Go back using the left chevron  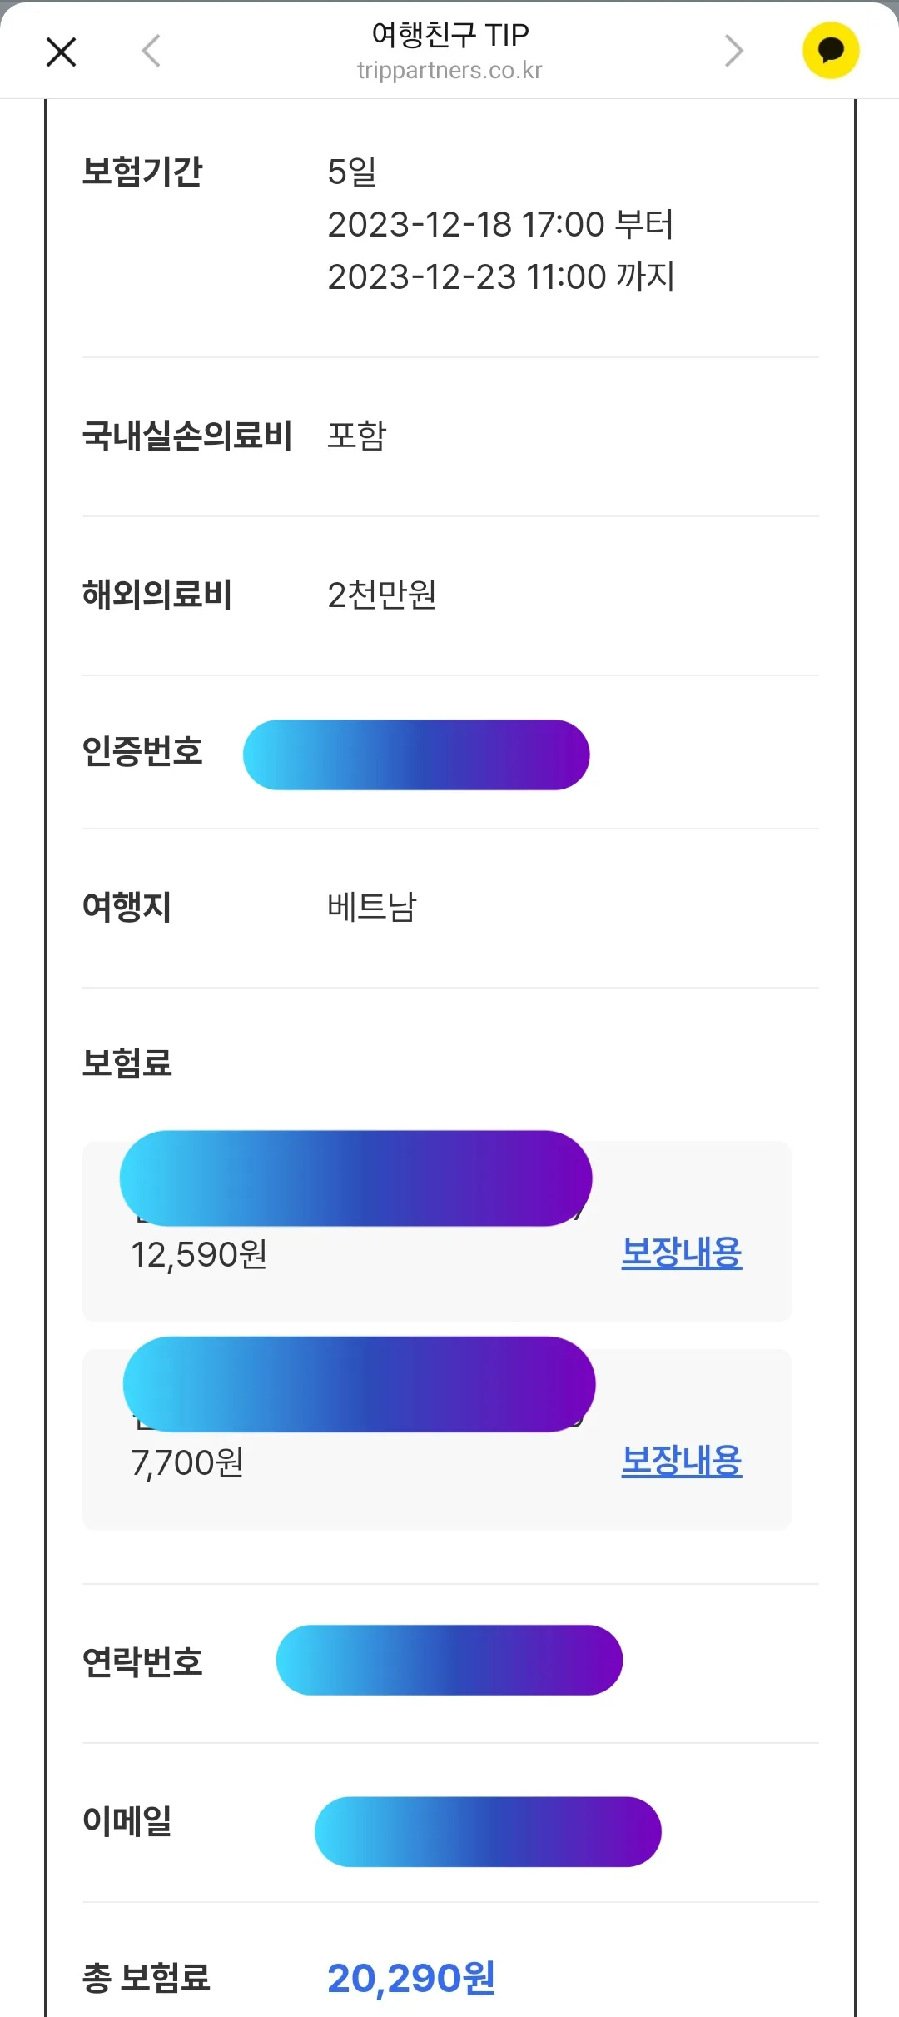pyautogui.click(x=151, y=51)
